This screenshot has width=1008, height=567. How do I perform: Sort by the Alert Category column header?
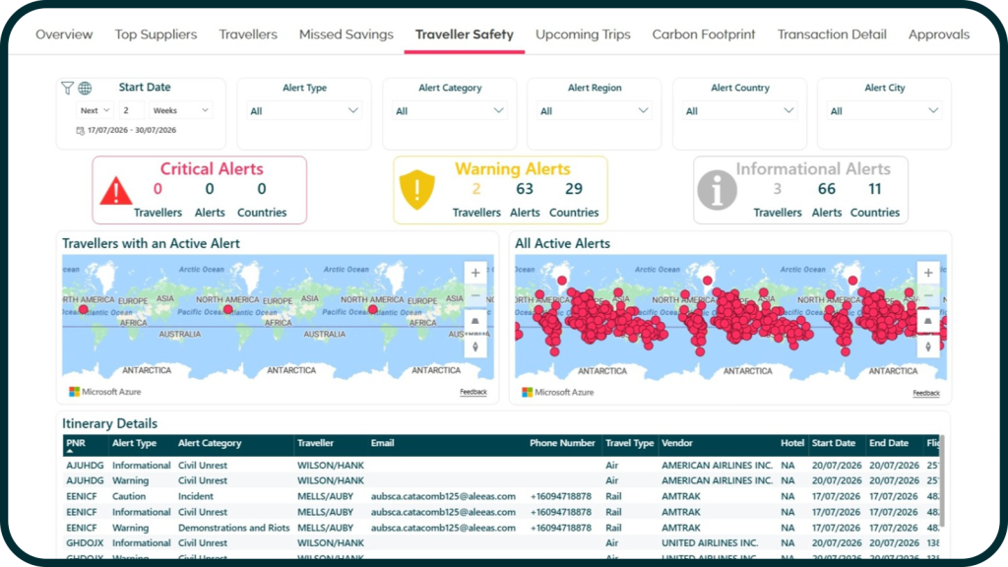coord(210,443)
